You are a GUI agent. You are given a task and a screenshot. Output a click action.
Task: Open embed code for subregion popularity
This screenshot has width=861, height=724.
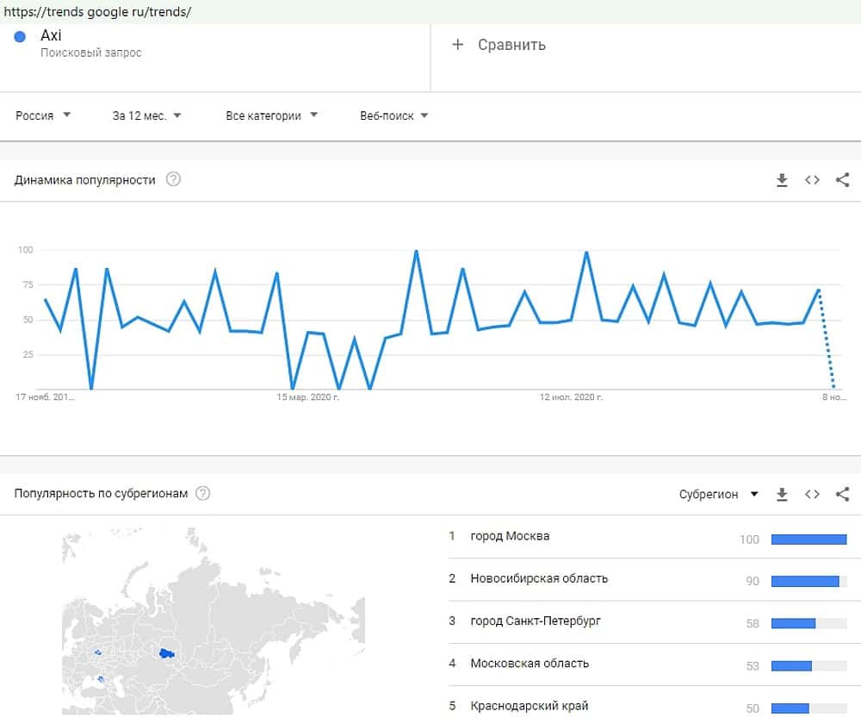812,494
